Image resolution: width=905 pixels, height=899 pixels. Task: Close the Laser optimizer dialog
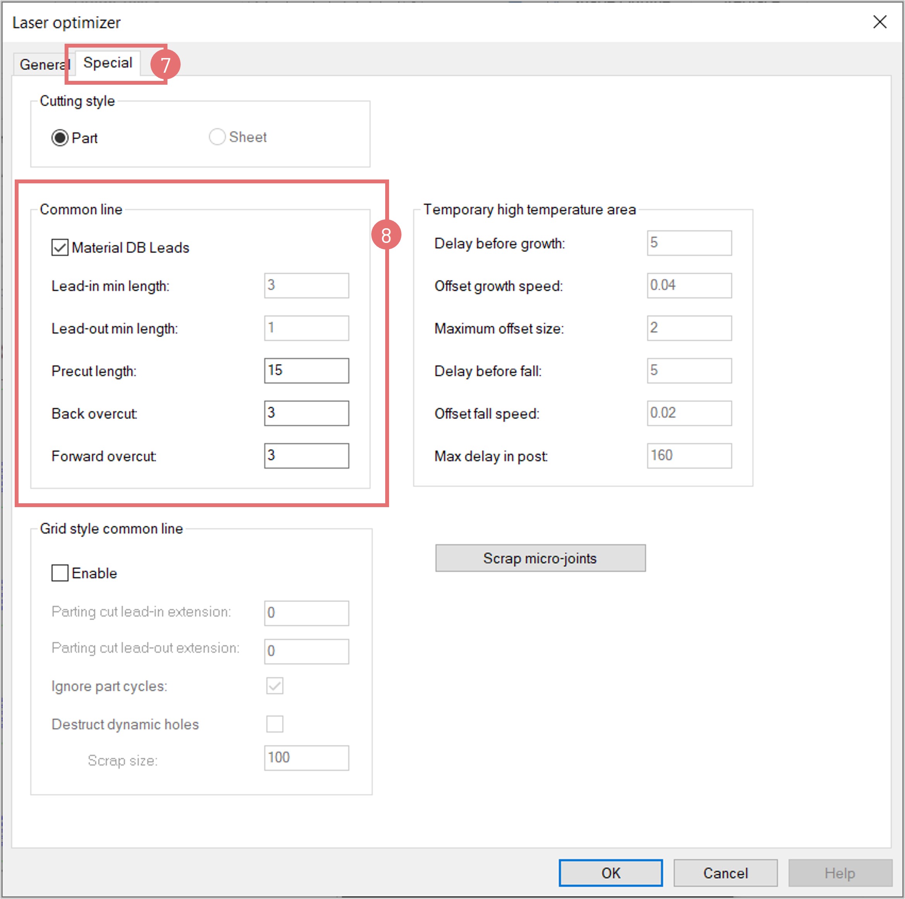point(879,22)
